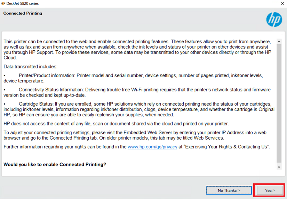Click the 'Further information regarding your rights' text

pyautogui.click(x=65, y=147)
